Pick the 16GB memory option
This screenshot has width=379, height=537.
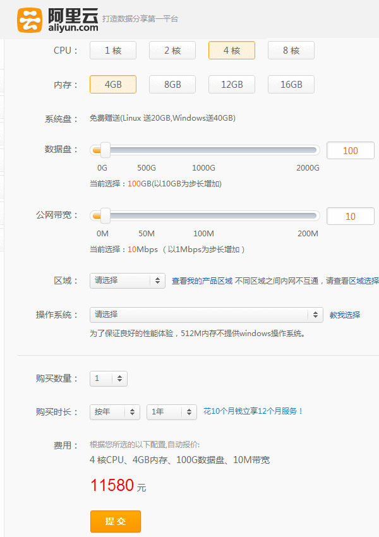click(x=291, y=84)
